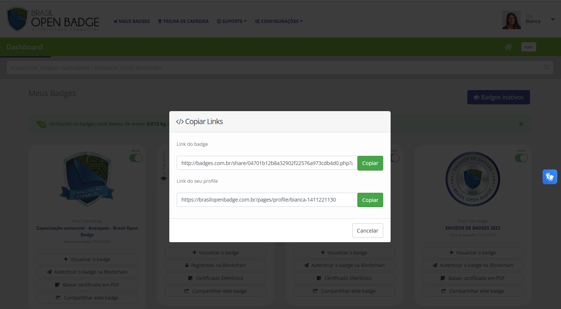The height and width of the screenshot is (309, 561).
Task: Toggle the Emissor de Badges 2023 active switch
Action: tap(521, 158)
